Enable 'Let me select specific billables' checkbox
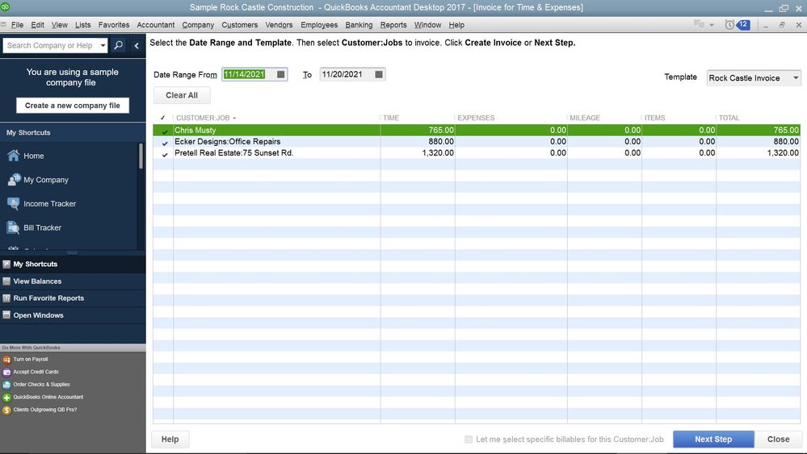Screen dimensions: 807x454 (469, 439)
